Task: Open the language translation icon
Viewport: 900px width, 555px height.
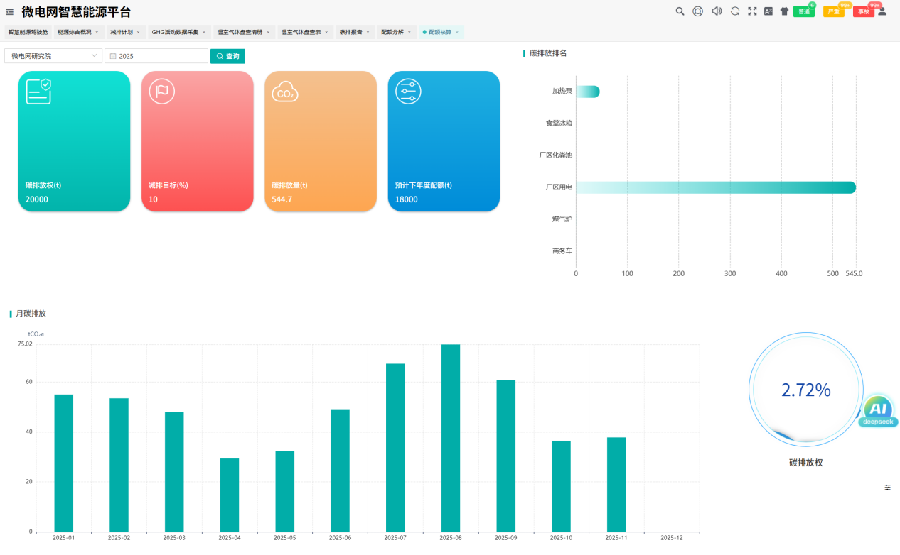Action: point(768,11)
